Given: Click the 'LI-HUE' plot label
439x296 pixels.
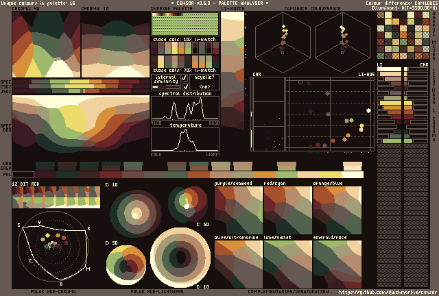Looking at the screenshot, I should pyautogui.click(x=366, y=75).
